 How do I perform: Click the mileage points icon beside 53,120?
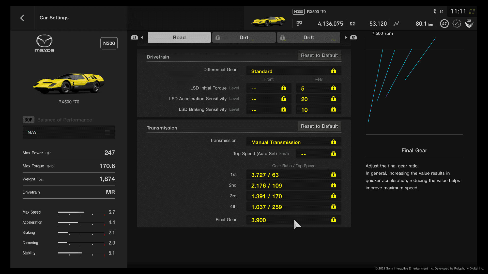(353, 24)
